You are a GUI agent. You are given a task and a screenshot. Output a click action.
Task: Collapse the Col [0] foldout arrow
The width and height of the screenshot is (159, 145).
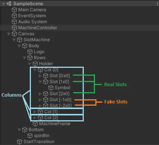click(35, 70)
